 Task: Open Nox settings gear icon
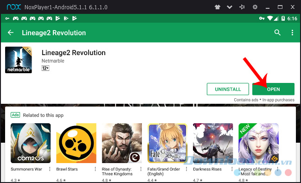[x=255, y=7]
